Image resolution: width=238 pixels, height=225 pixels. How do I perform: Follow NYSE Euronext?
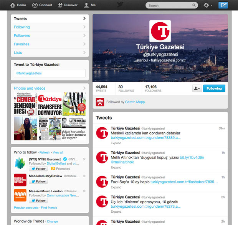pos(38,169)
